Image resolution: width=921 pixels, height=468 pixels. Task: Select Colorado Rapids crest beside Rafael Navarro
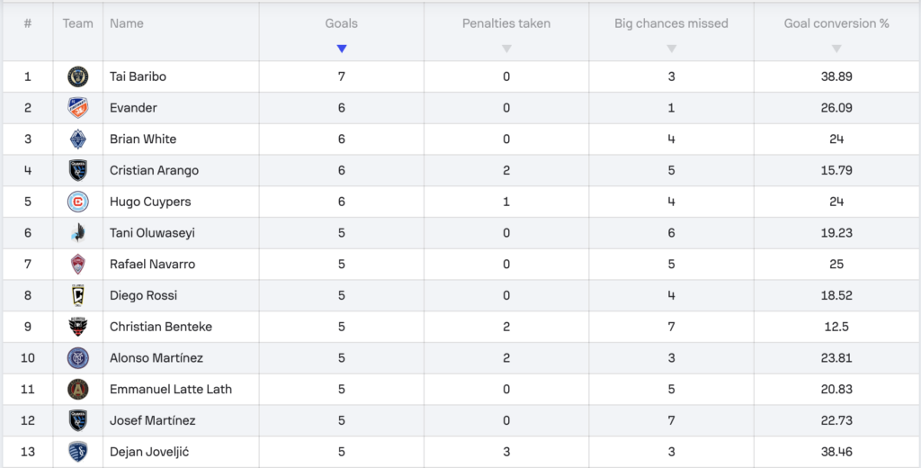(77, 264)
